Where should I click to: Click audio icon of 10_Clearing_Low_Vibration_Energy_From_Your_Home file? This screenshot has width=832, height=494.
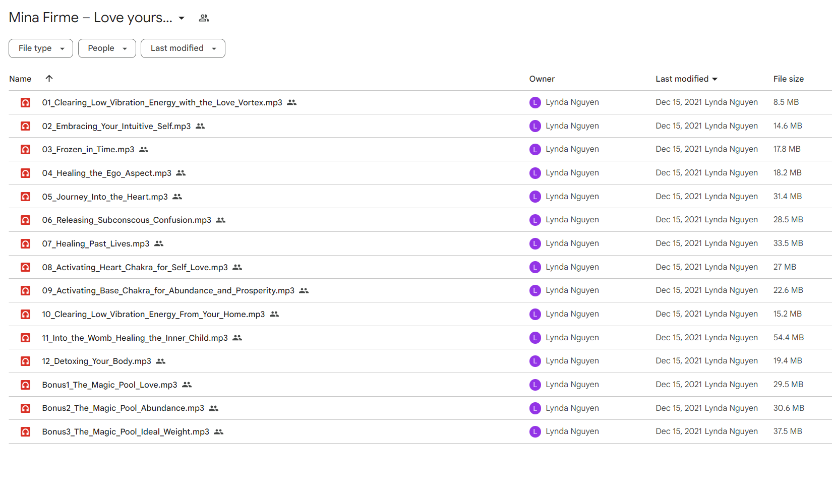coord(25,314)
